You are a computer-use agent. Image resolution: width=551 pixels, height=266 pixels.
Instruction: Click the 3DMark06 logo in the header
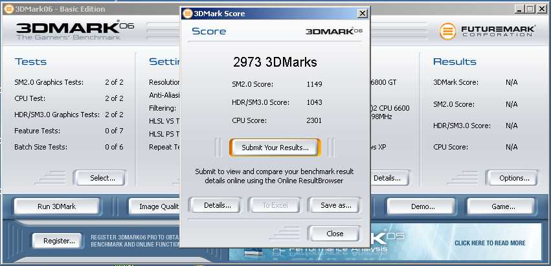(75, 30)
